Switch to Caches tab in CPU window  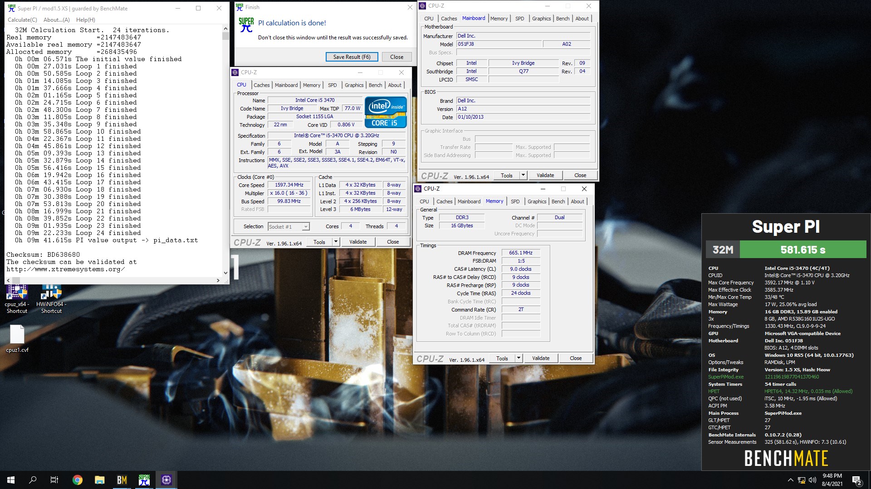point(261,85)
